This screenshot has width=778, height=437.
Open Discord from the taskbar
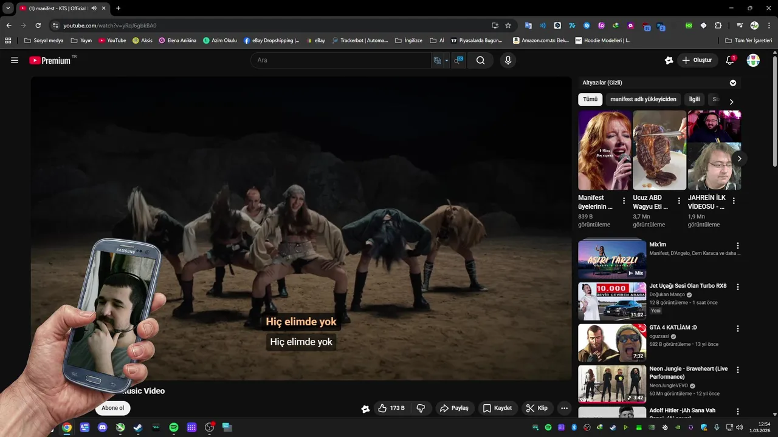102,427
